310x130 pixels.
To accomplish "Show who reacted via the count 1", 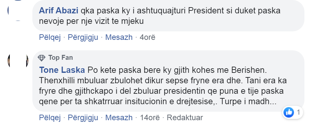I will point(298,112).
